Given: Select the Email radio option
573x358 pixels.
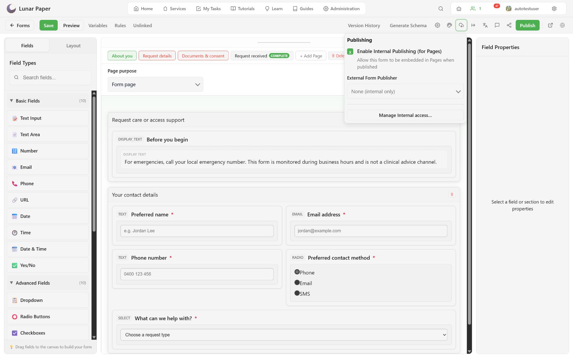Looking at the screenshot, I should click(297, 282).
